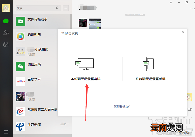The height and width of the screenshot is (137, 195).
Task: Click the 发送(S) send button
Action: tap(184, 133)
